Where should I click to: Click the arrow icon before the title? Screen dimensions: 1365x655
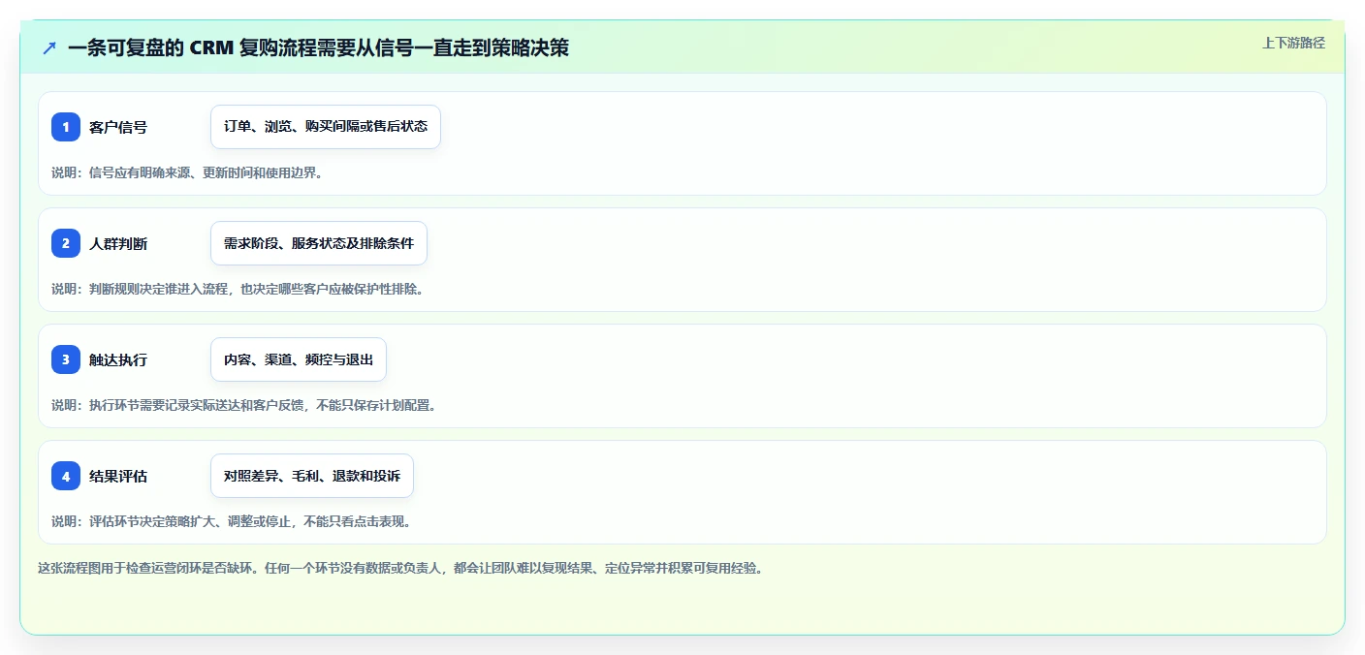[x=49, y=47]
